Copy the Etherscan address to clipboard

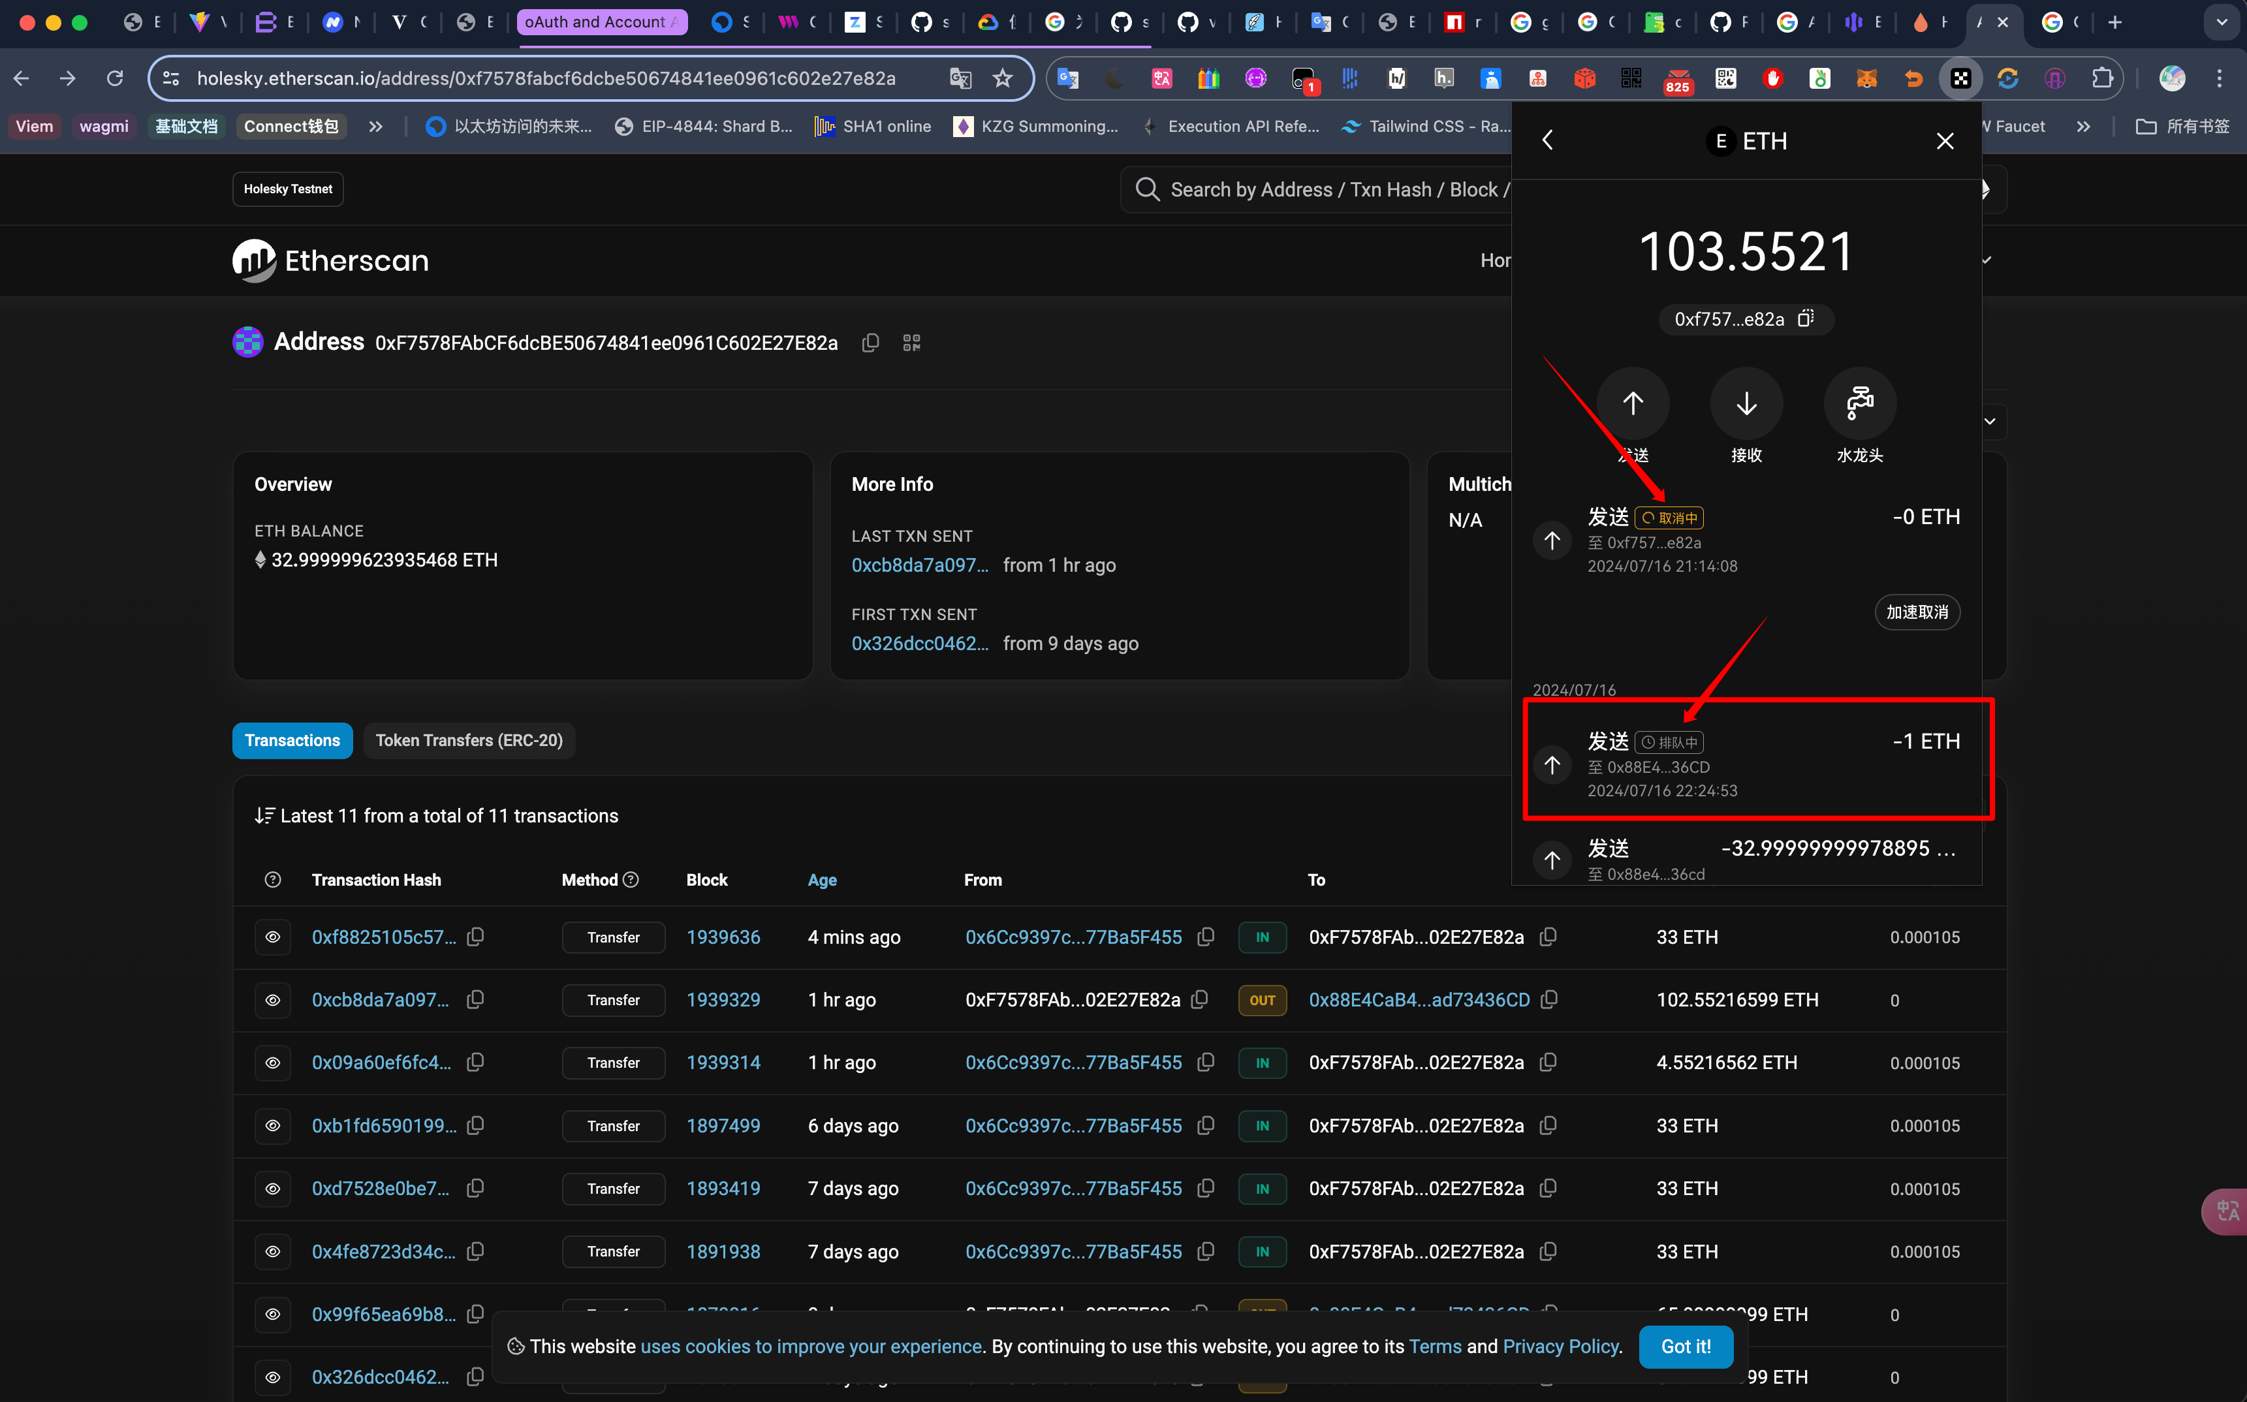click(x=870, y=343)
